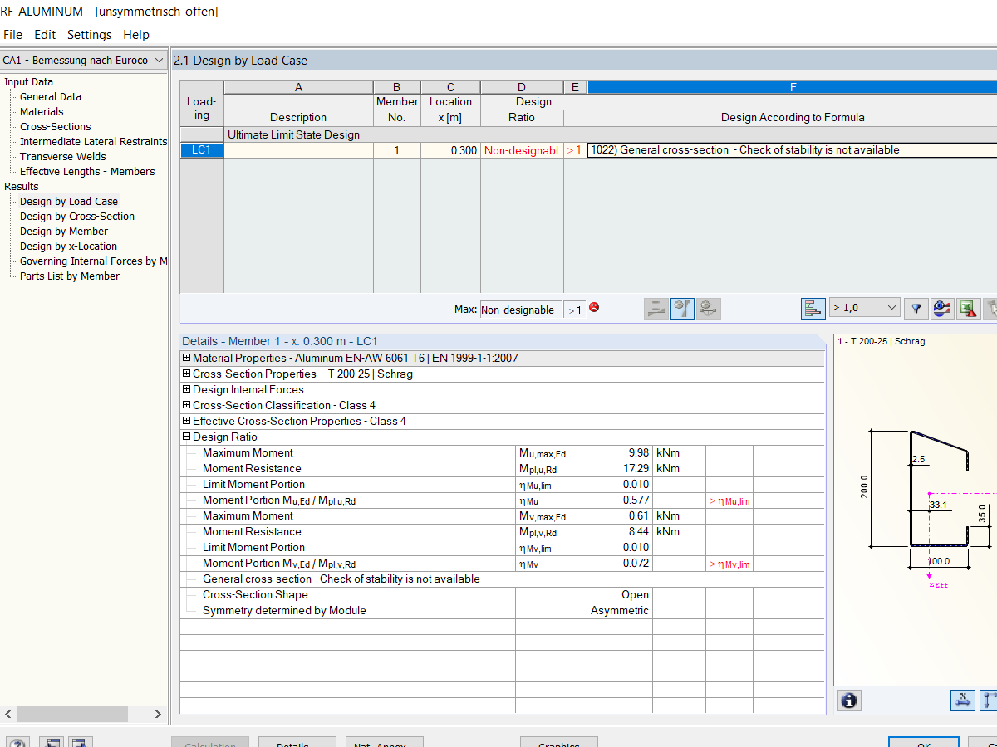Toggle the third display button after the stress button
The width and height of the screenshot is (997, 747).
[709, 308]
